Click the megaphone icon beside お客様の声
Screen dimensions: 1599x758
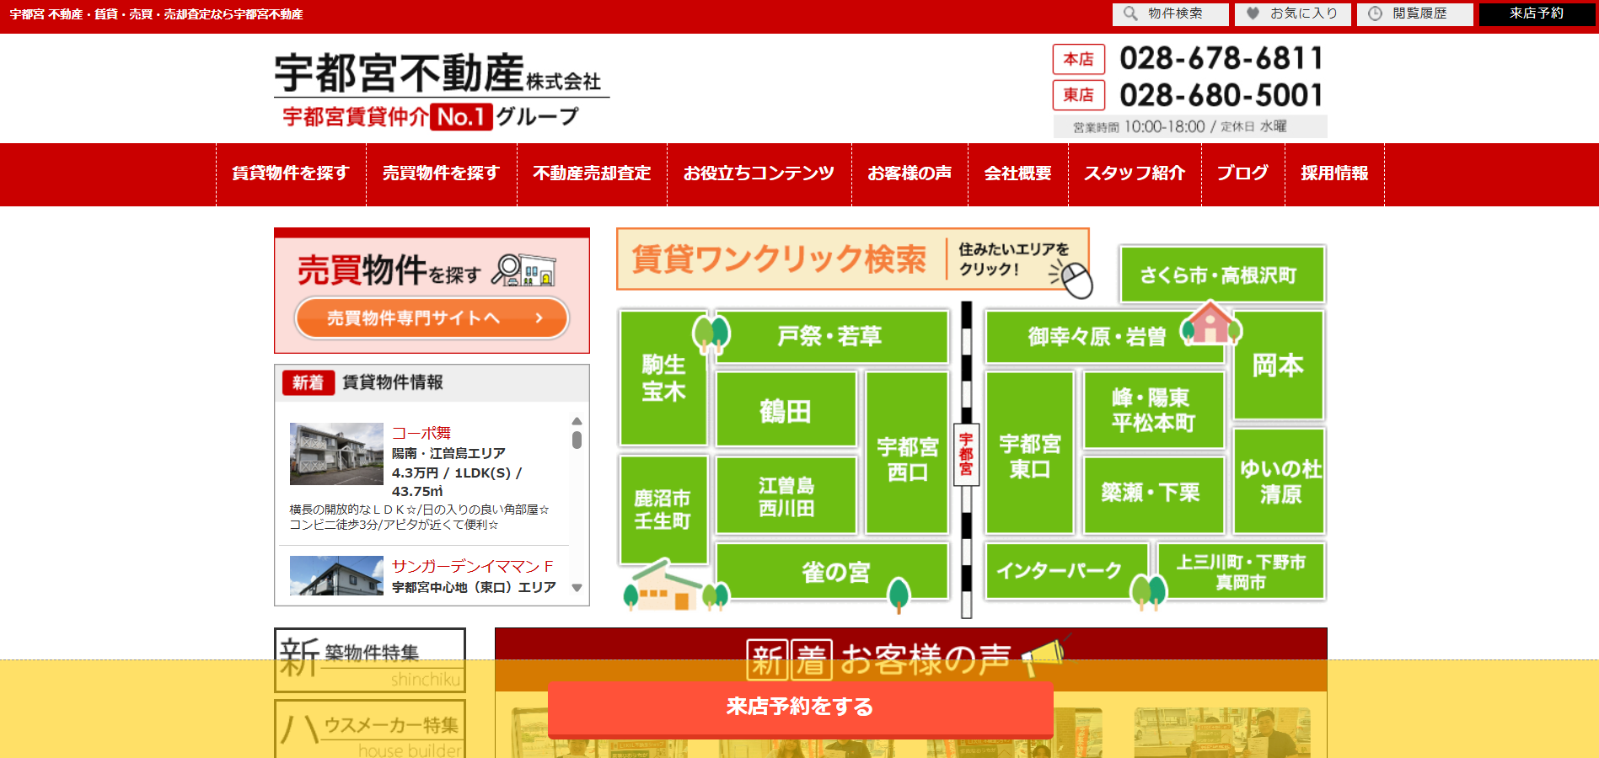click(x=1045, y=657)
